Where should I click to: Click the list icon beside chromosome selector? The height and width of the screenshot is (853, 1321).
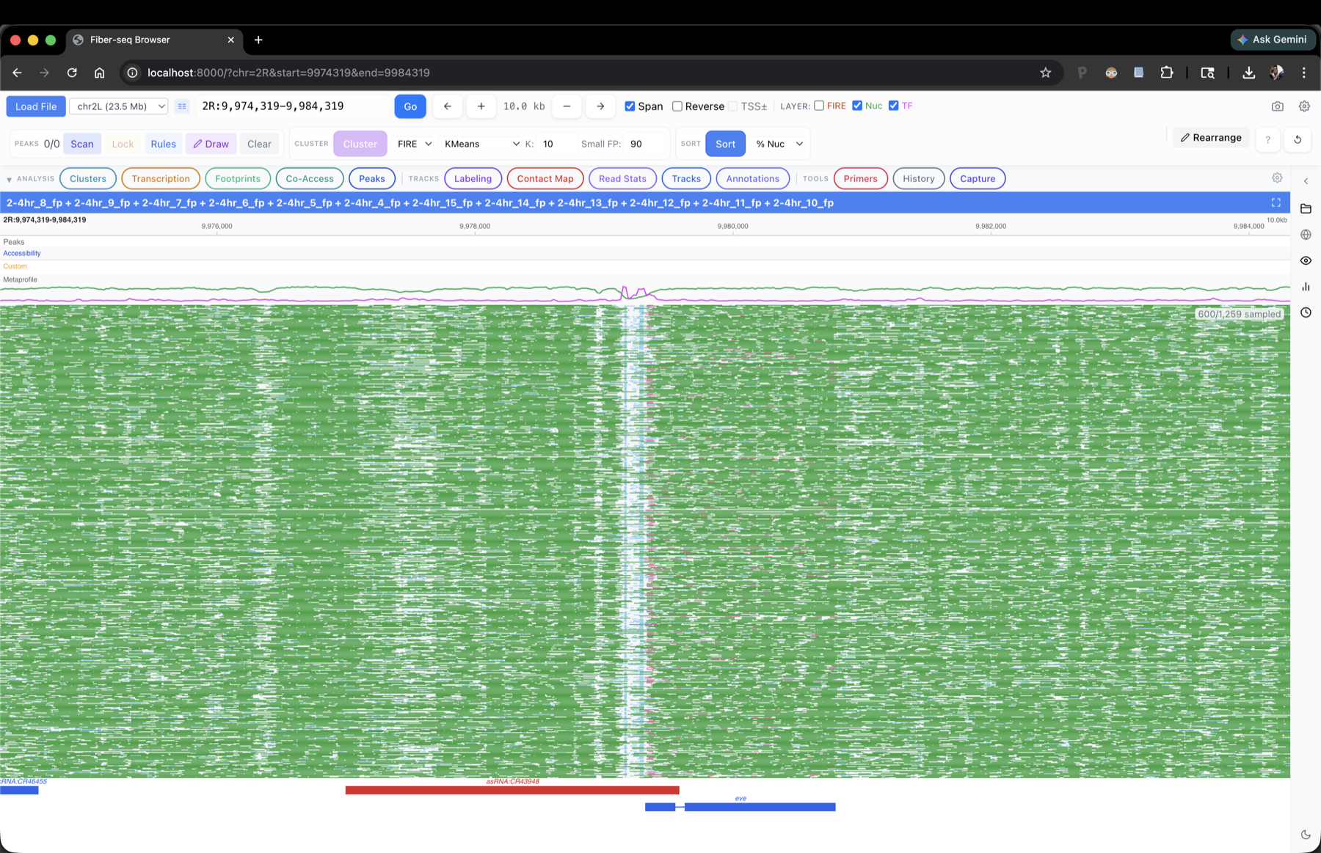click(x=182, y=106)
